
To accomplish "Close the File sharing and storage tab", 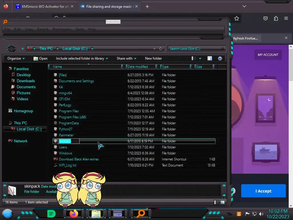I will pyautogui.click(x=136, y=6).
